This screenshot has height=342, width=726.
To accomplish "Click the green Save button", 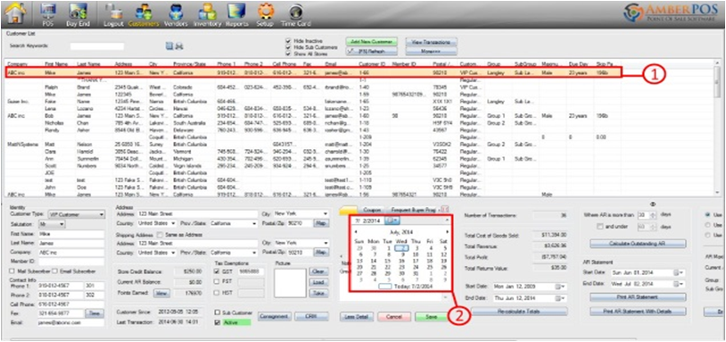I will (x=431, y=317).
